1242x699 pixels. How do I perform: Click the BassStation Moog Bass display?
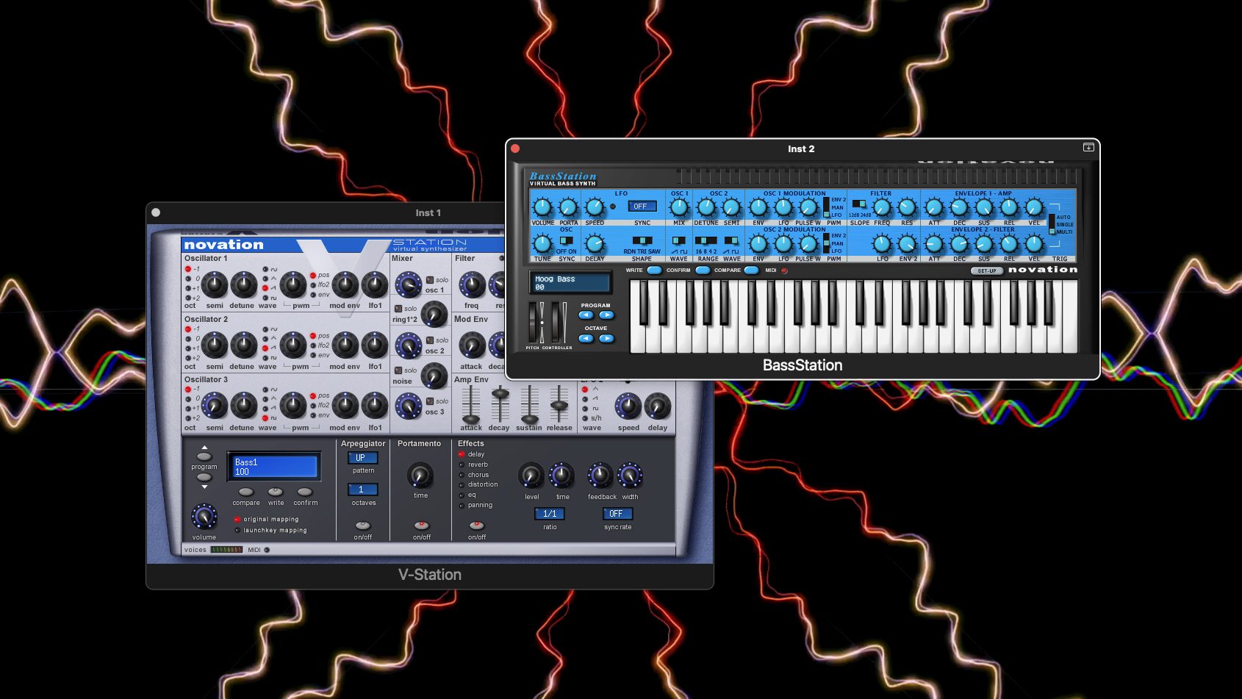click(x=570, y=283)
